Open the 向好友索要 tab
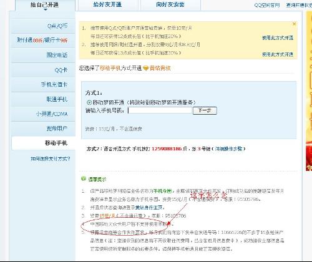 tap(170, 4)
